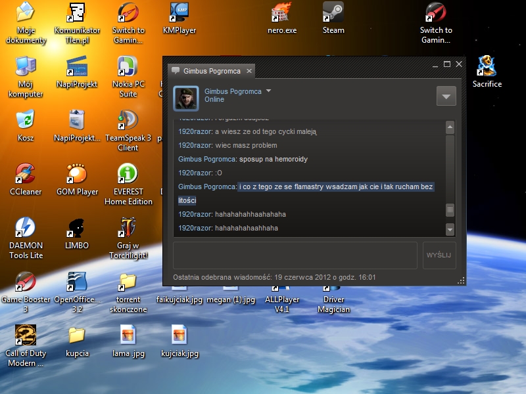Click the chat scrollbar down arrow
The width and height of the screenshot is (526, 394).
point(450,229)
